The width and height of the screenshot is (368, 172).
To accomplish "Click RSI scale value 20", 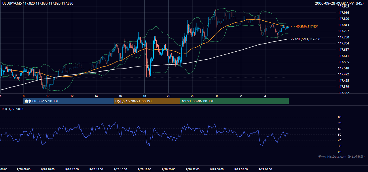I will coord(340,152).
